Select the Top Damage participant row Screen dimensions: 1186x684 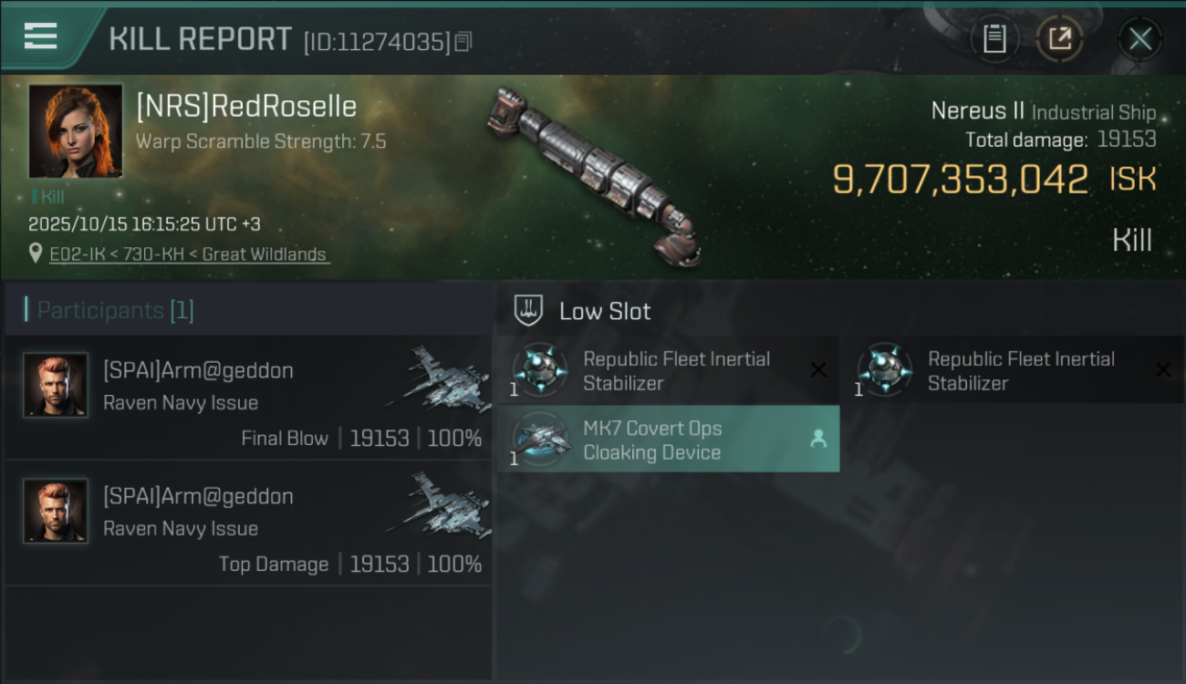pyautogui.click(x=248, y=524)
